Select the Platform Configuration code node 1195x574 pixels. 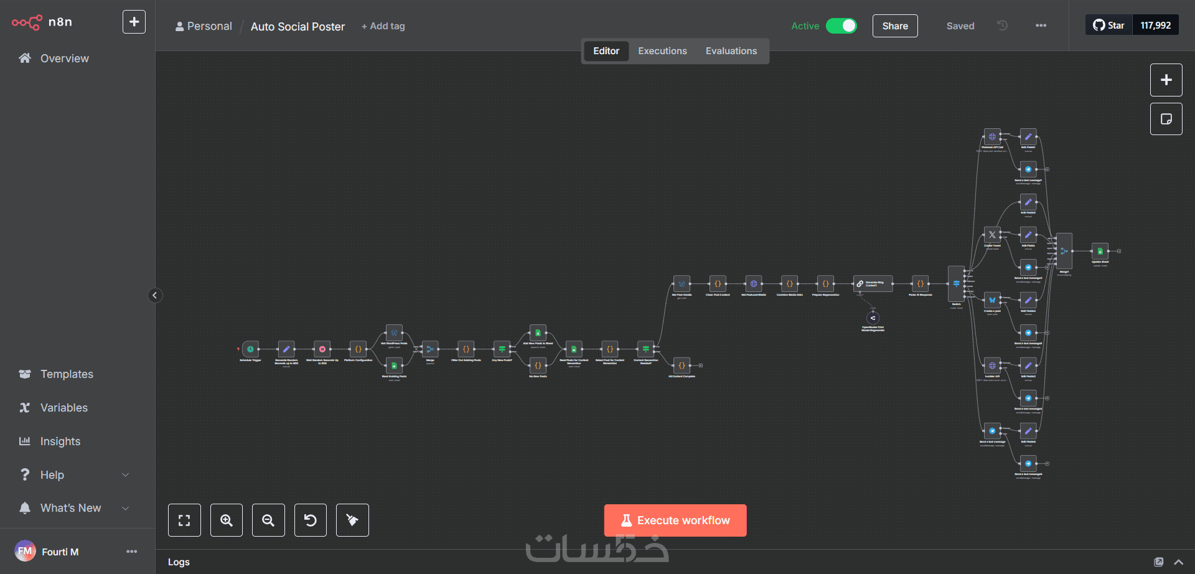358,349
